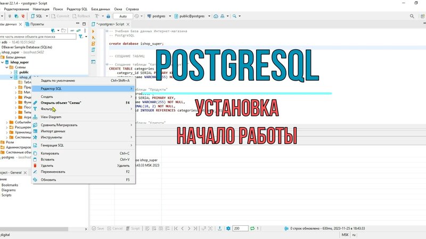Open Редактор SQL submenu in context menu

[x=84, y=89]
